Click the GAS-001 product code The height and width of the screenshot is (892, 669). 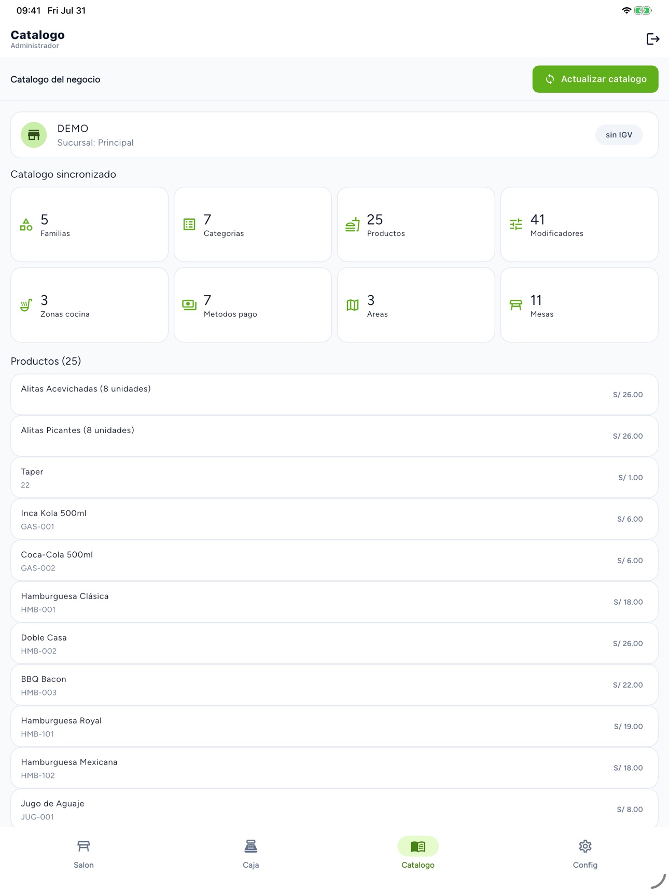(37, 526)
